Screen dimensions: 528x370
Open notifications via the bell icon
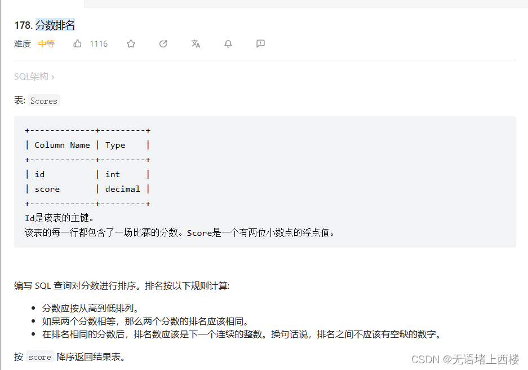point(228,43)
